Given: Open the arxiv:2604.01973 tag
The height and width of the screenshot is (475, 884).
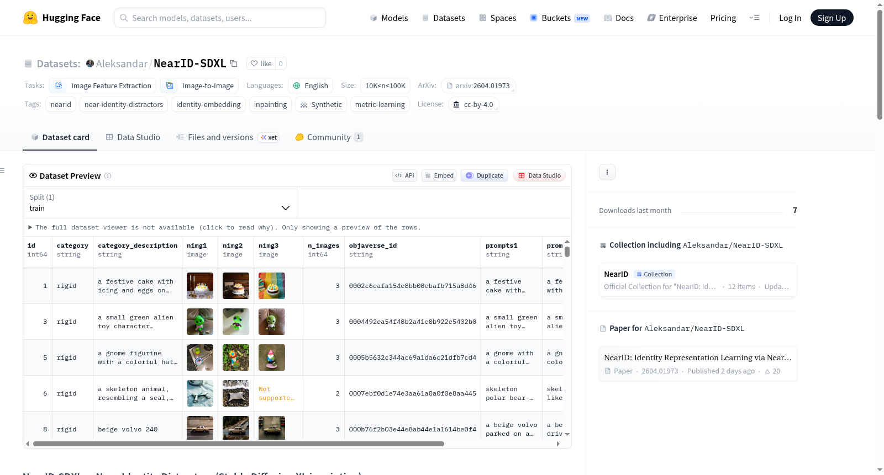Looking at the screenshot, I should coord(478,86).
